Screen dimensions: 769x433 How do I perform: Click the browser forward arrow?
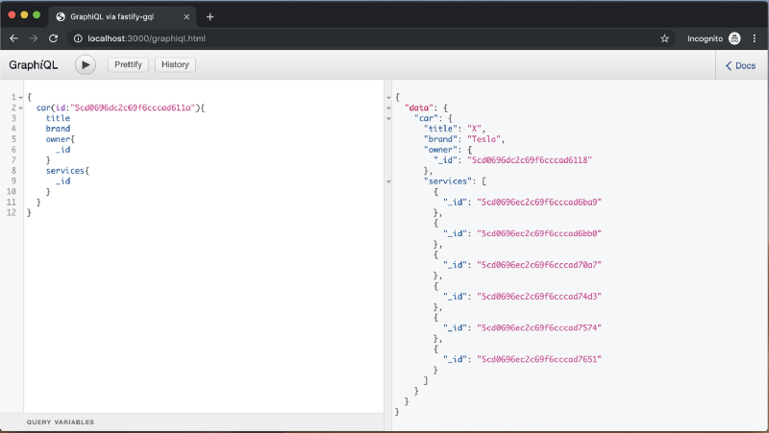click(34, 38)
